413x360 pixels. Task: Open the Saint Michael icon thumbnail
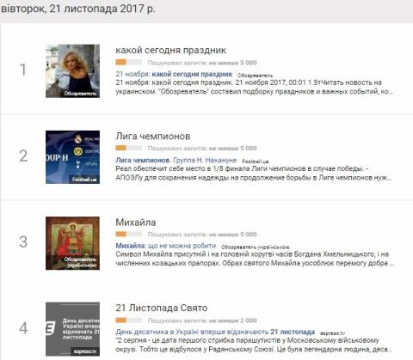(72, 243)
